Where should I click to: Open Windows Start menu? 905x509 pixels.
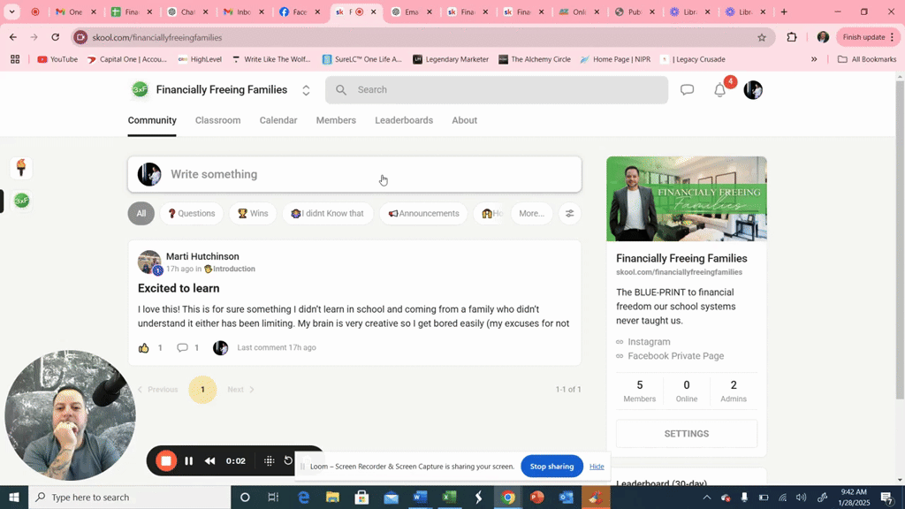click(x=14, y=497)
